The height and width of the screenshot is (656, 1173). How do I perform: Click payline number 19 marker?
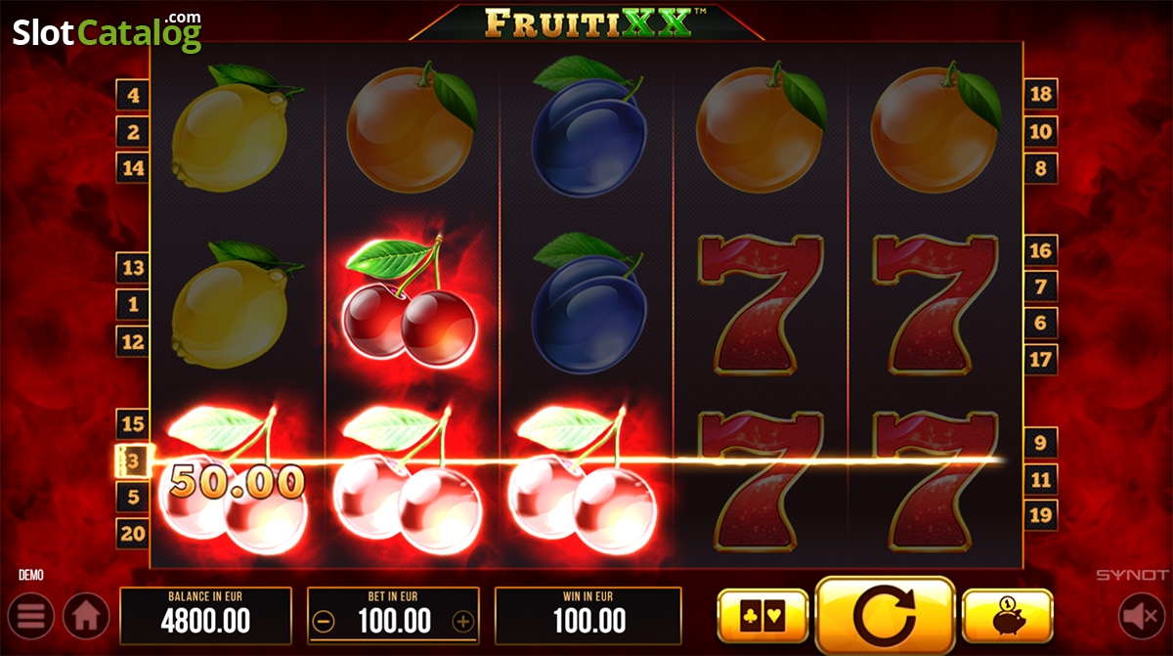pos(1040,514)
